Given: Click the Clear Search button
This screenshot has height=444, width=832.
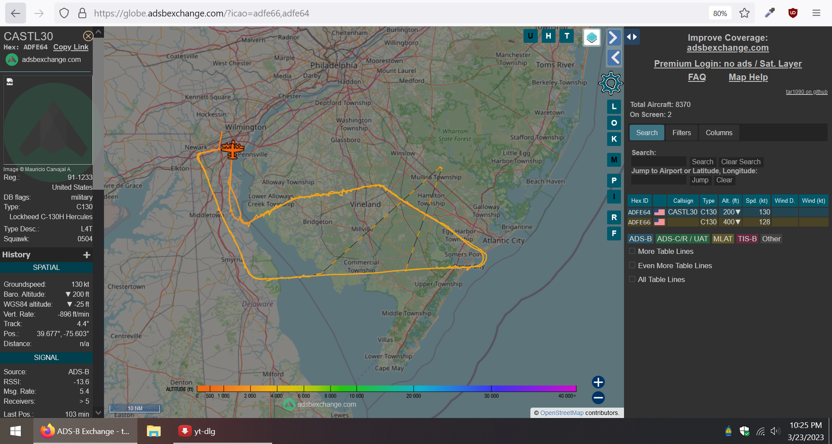Looking at the screenshot, I should click(741, 162).
